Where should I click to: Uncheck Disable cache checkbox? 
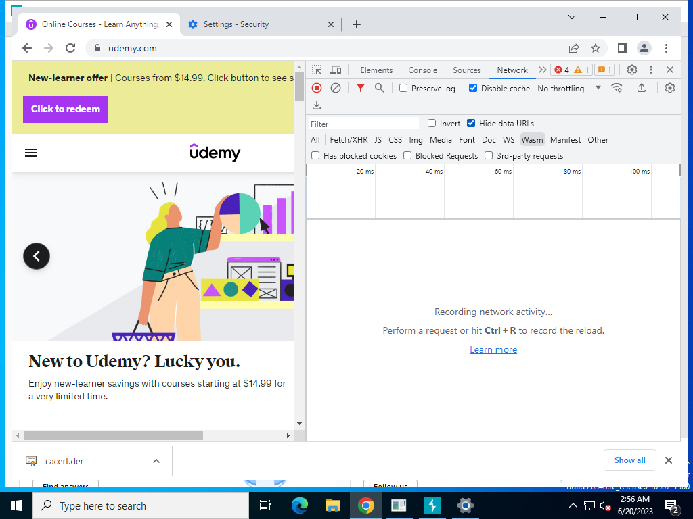(x=473, y=88)
